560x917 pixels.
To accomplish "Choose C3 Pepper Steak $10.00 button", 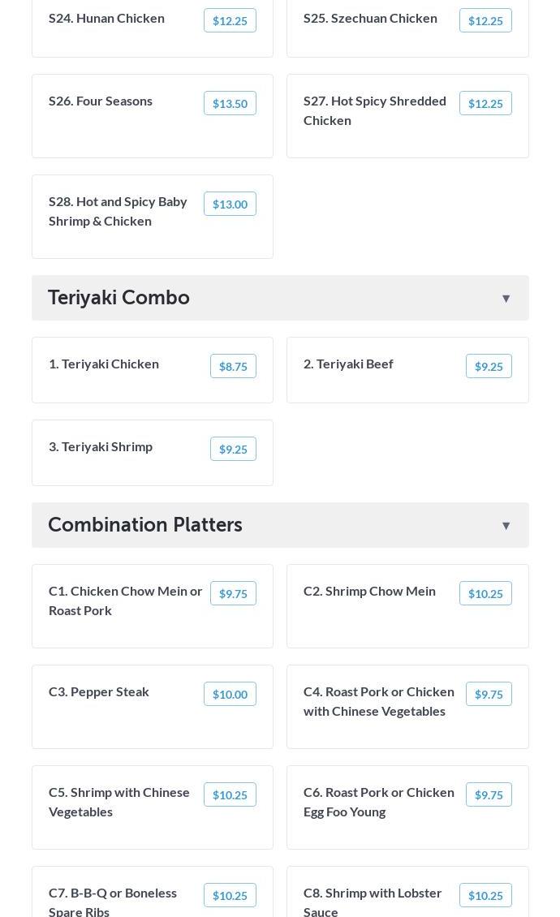I will [x=230, y=694].
